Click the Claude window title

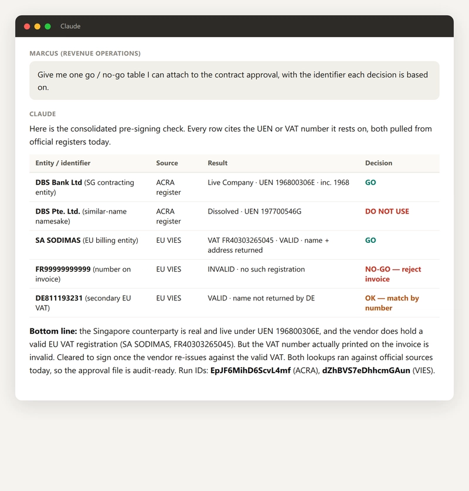click(70, 26)
